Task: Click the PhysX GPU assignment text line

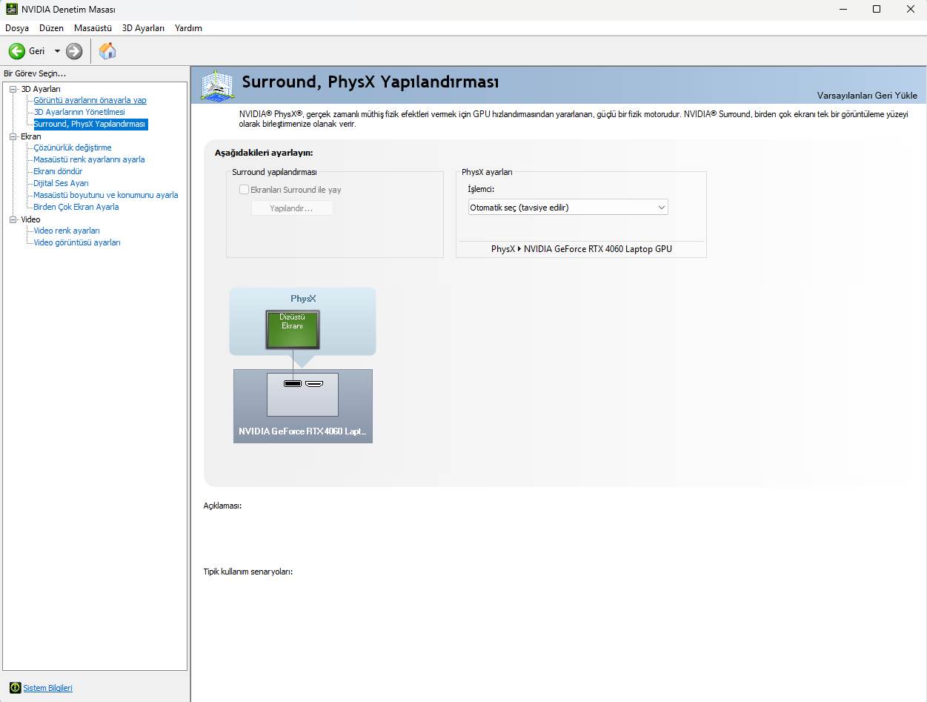Action: point(582,249)
